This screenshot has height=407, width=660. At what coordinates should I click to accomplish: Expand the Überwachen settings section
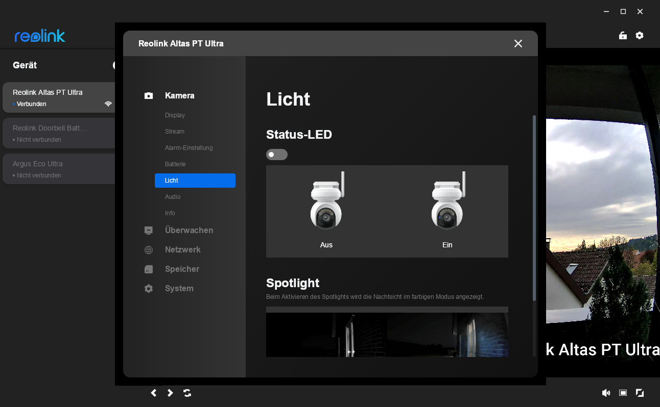click(x=189, y=231)
